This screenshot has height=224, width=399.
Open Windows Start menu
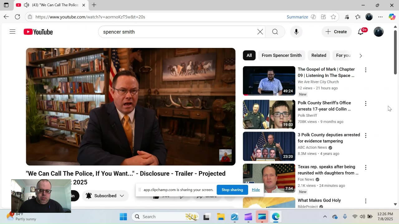coord(123,217)
